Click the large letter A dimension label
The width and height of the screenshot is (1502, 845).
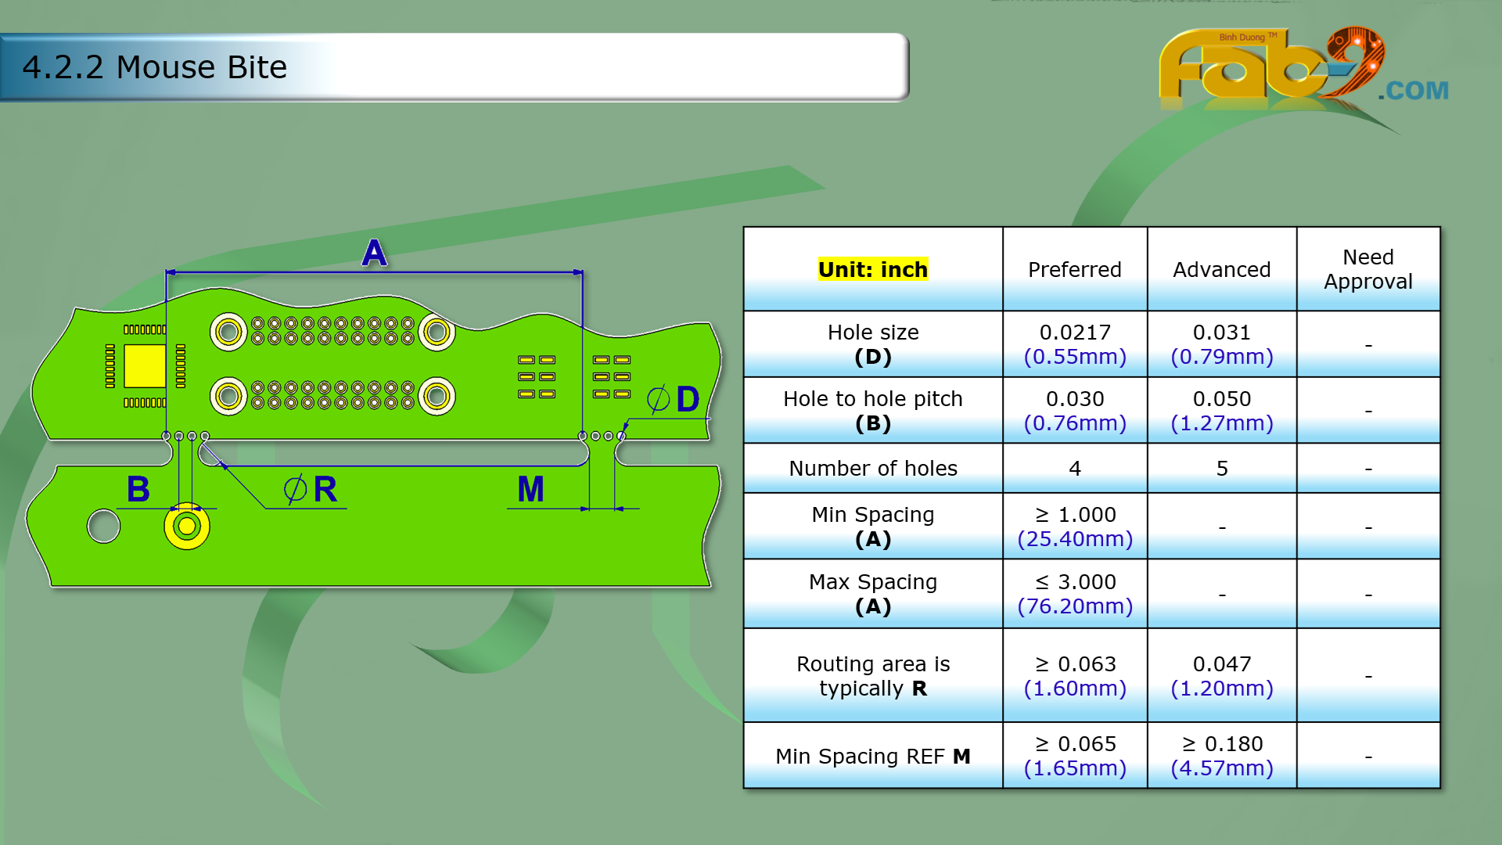(x=374, y=253)
